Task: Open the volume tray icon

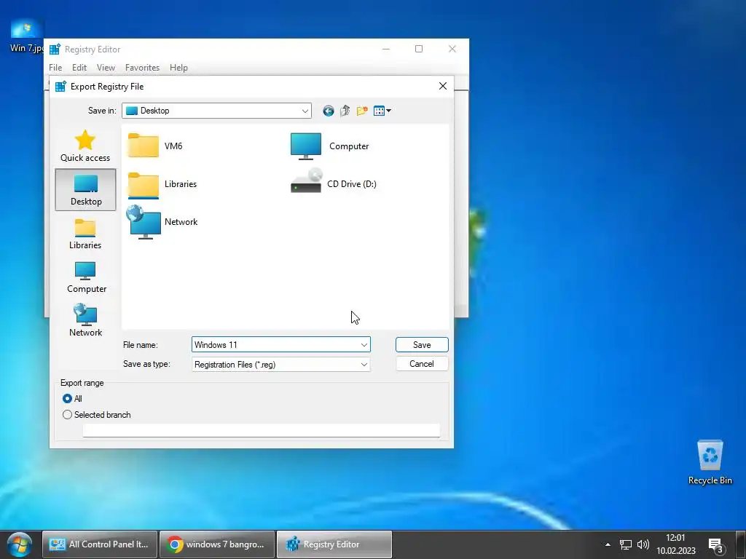Action: (643, 544)
